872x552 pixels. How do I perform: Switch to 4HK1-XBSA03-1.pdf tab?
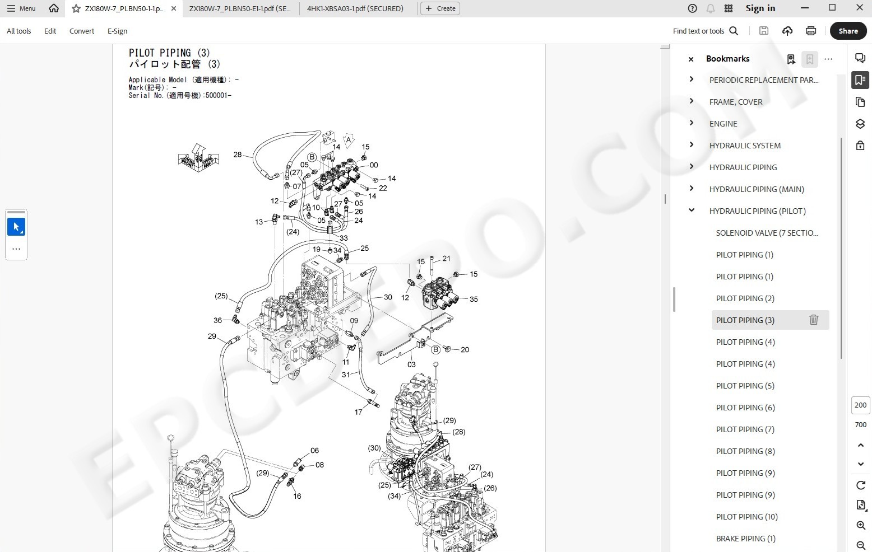click(x=355, y=8)
